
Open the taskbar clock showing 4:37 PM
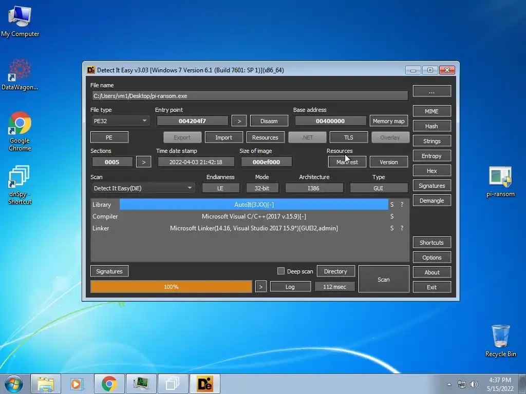[x=500, y=384]
